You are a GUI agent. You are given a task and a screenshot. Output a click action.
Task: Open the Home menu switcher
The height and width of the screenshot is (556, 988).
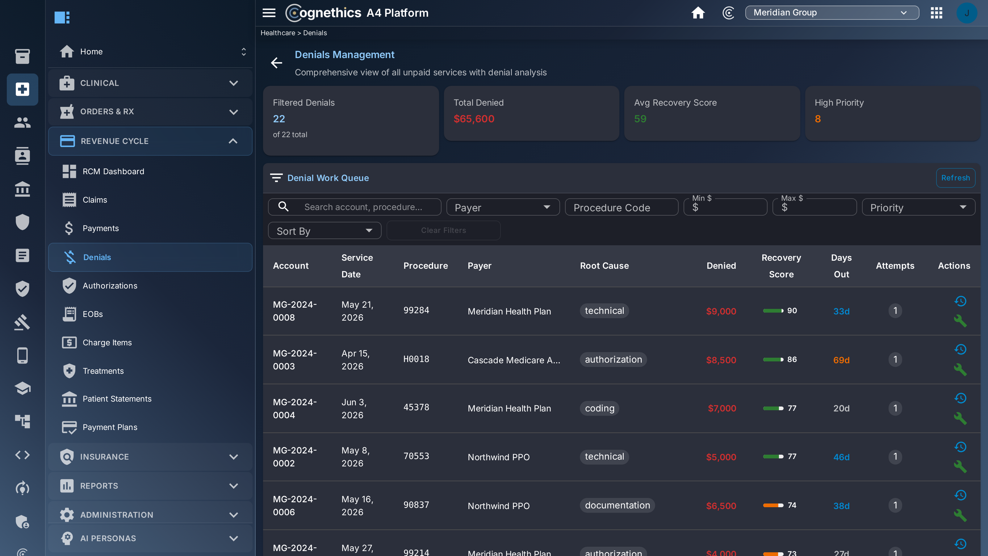click(244, 51)
